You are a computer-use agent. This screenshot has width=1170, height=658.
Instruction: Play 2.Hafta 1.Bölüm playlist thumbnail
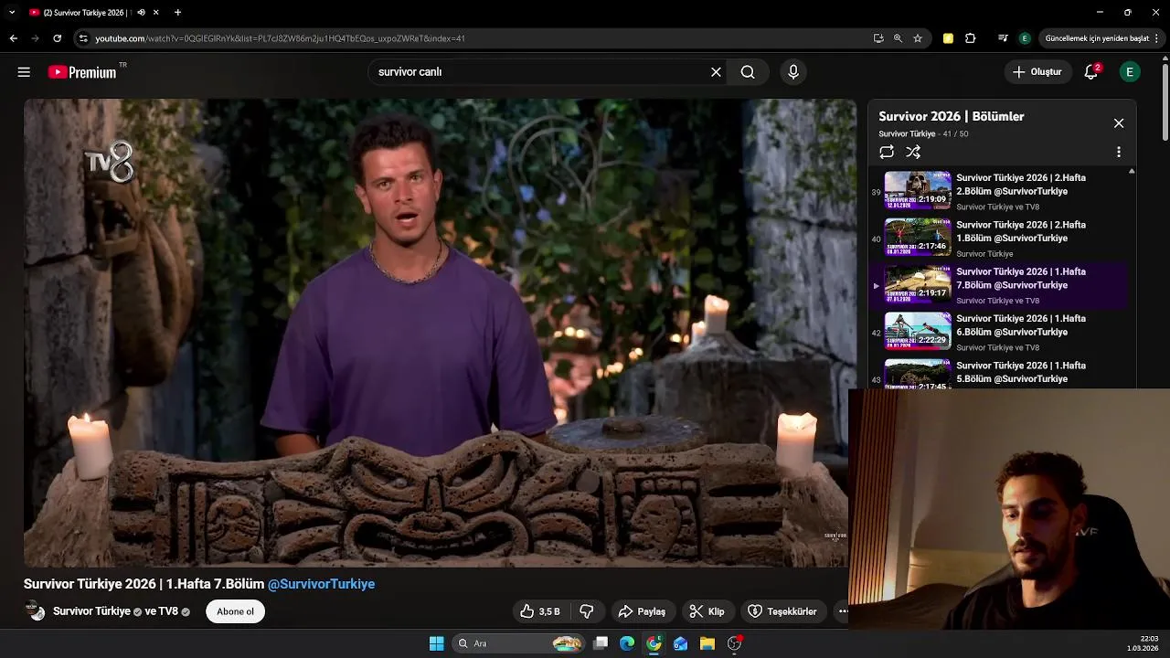[x=917, y=238]
